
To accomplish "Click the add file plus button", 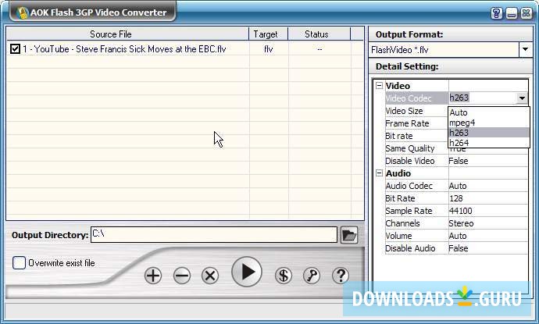I will 153,276.
